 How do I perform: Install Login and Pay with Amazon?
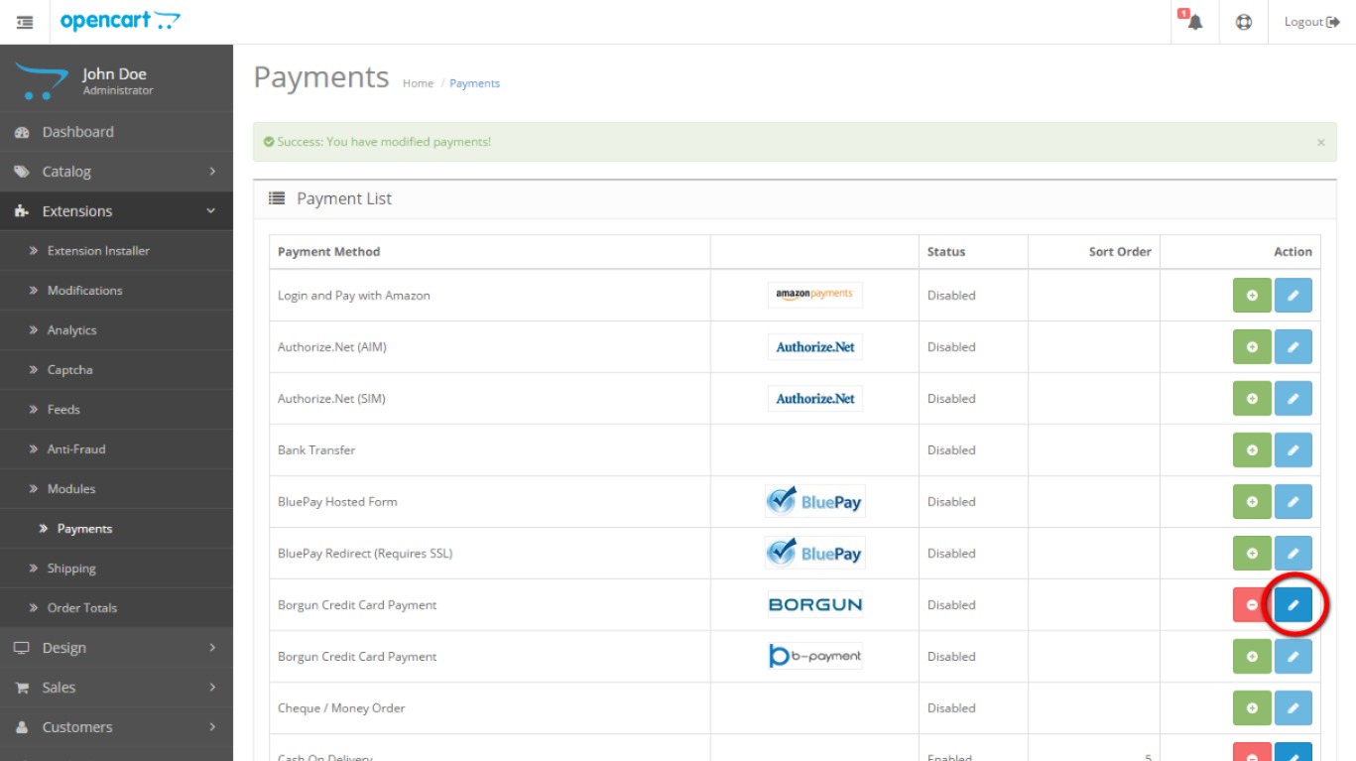1252,296
